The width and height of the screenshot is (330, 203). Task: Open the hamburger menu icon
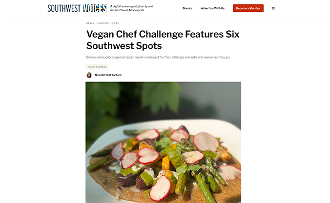(x=273, y=8)
